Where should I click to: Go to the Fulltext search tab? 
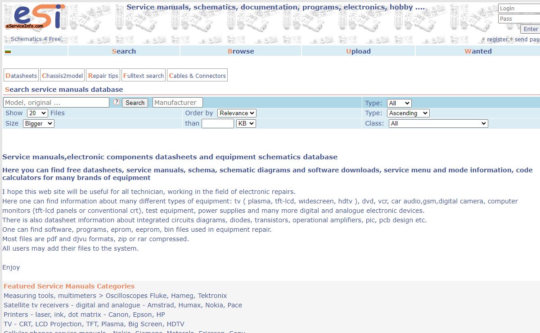coord(144,75)
